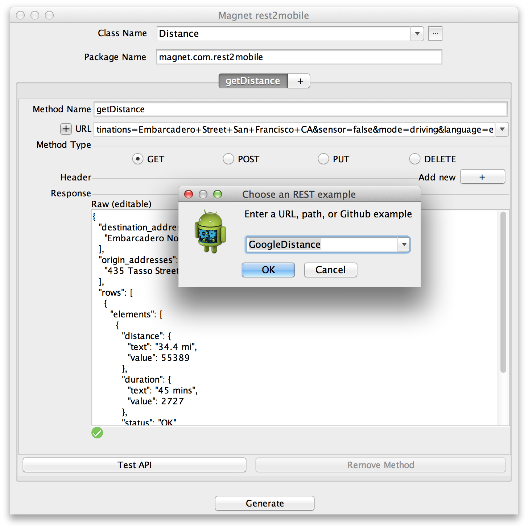Click the raw response vertical scrollbar
This screenshot has width=528, height=529.
pos(503,292)
